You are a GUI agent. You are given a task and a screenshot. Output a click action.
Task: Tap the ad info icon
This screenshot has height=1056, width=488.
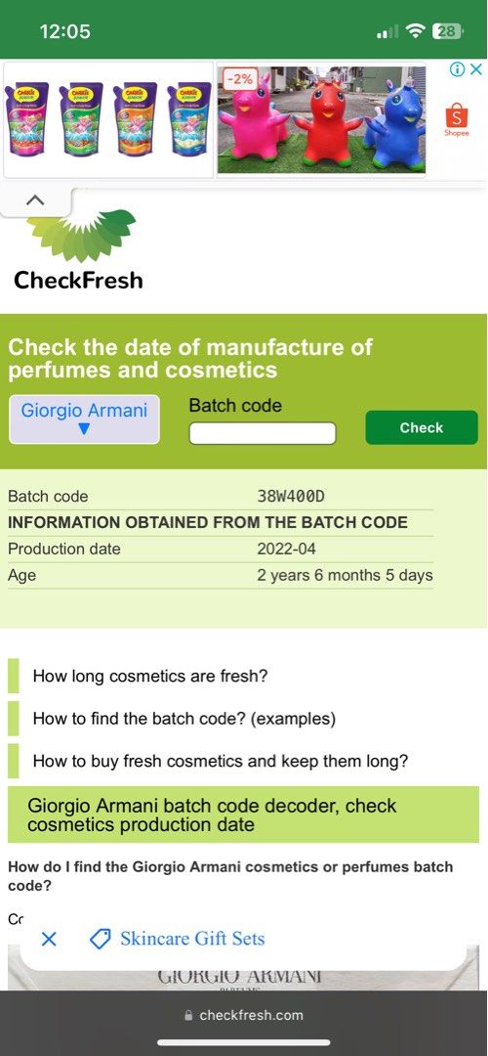pyautogui.click(x=457, y=69)
